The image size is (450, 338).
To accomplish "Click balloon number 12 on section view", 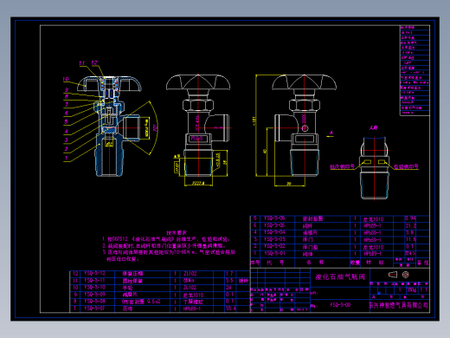I will coord(94,62).
